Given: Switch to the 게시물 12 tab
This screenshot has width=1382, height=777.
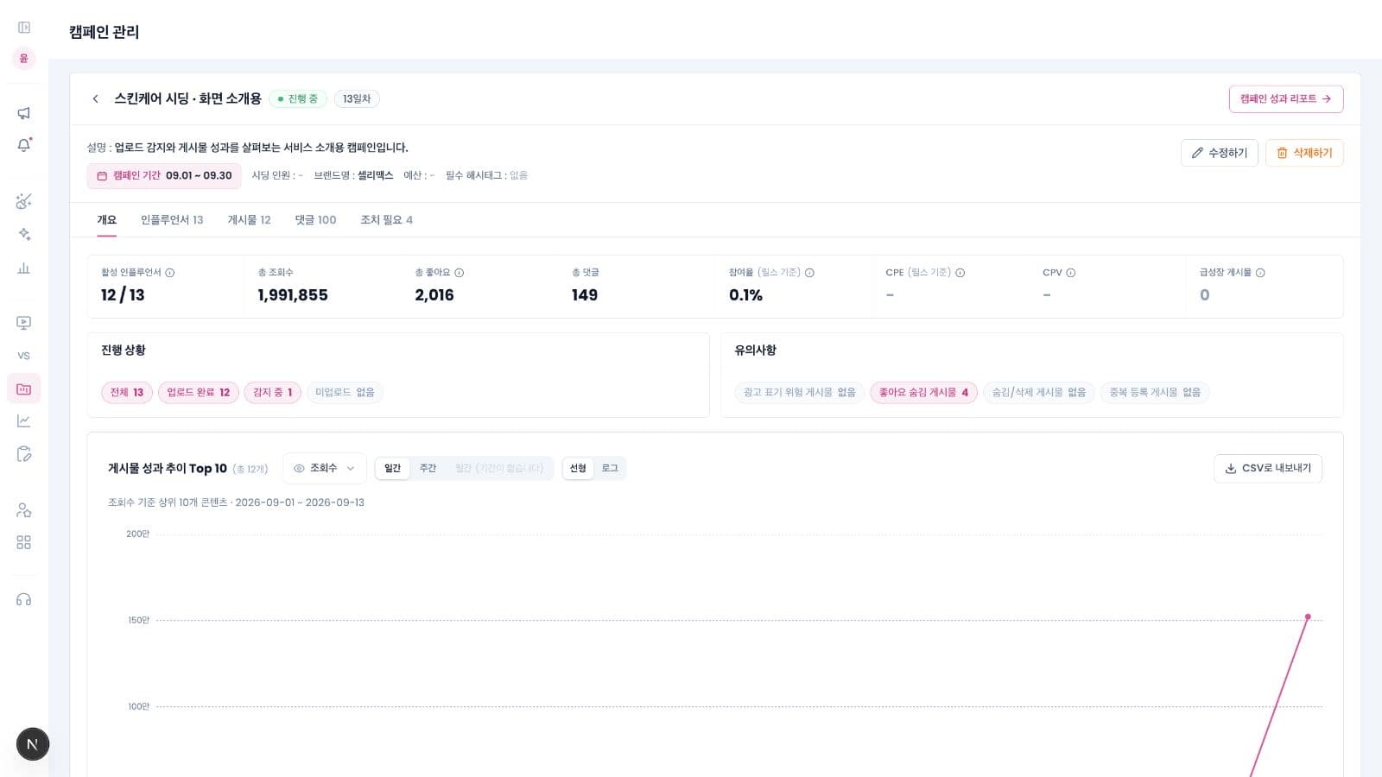Looking at the screenshot, I should tap(250, 220).
